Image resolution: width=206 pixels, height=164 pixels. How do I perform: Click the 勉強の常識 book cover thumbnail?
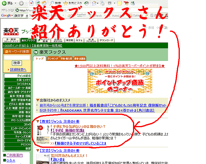tap(43, 135)
